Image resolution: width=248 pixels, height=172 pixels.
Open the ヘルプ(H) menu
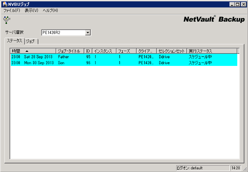click(x=51, y=10)
